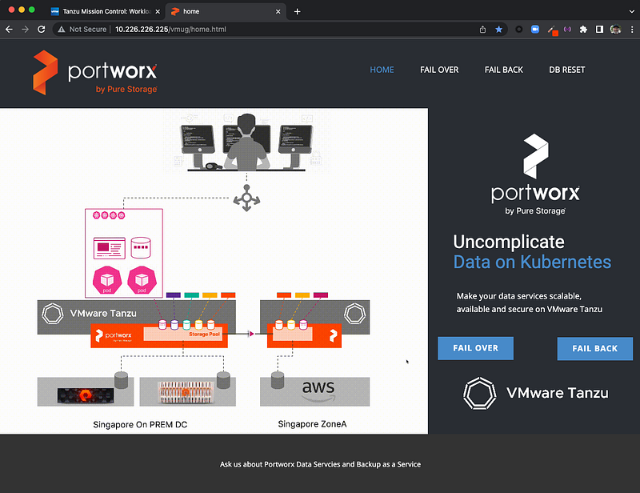
Task: Close the Tanzu Mission Control tab
Action: point(158,11)
